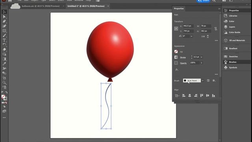Viewport: 252px width, 142px height.
Task: Click the brush selection options icon
Action: 208,80
